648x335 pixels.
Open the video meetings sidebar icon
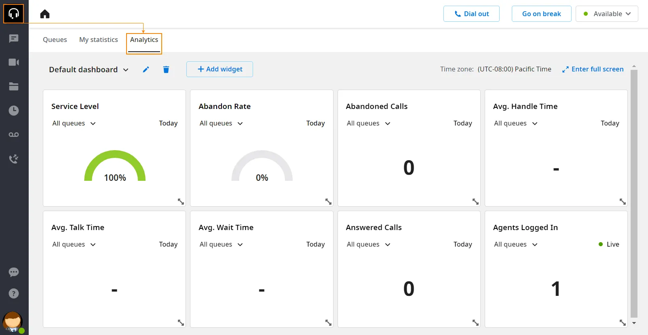[14, 62]
